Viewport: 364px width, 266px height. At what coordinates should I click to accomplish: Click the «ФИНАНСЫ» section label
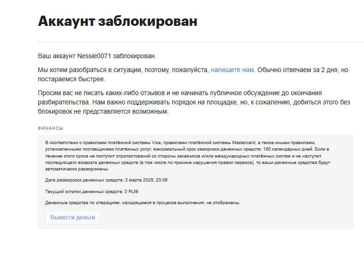51,128
